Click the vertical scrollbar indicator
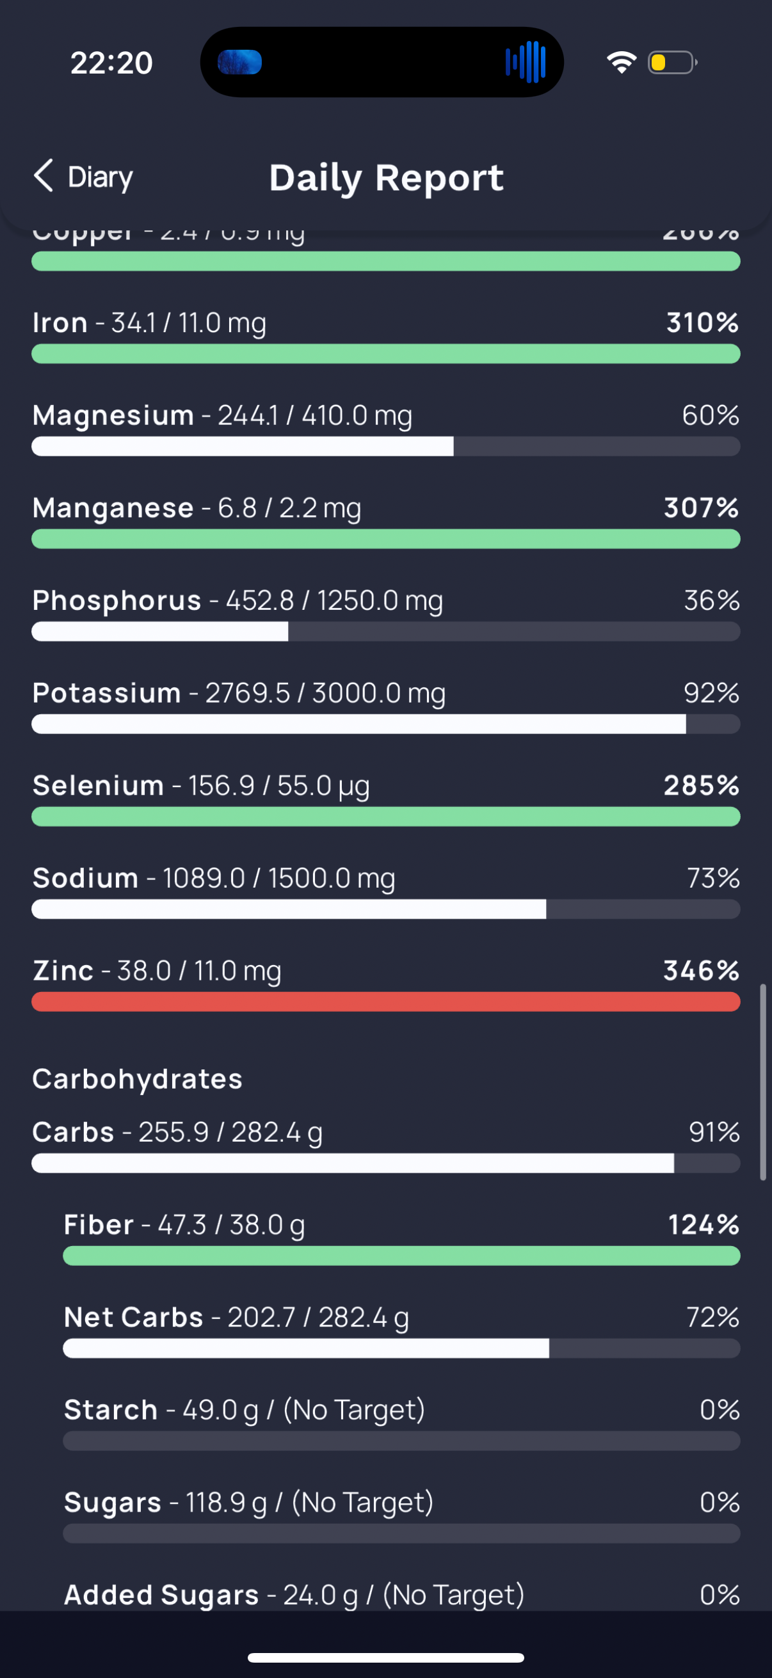The width and height of the screenshot is (772, 1678). click(x=762, y=1083)
